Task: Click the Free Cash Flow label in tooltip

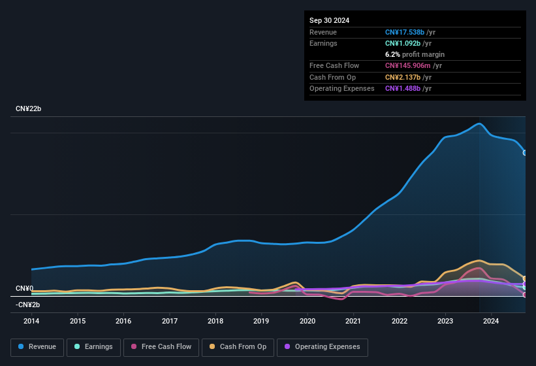Action: 334,65
